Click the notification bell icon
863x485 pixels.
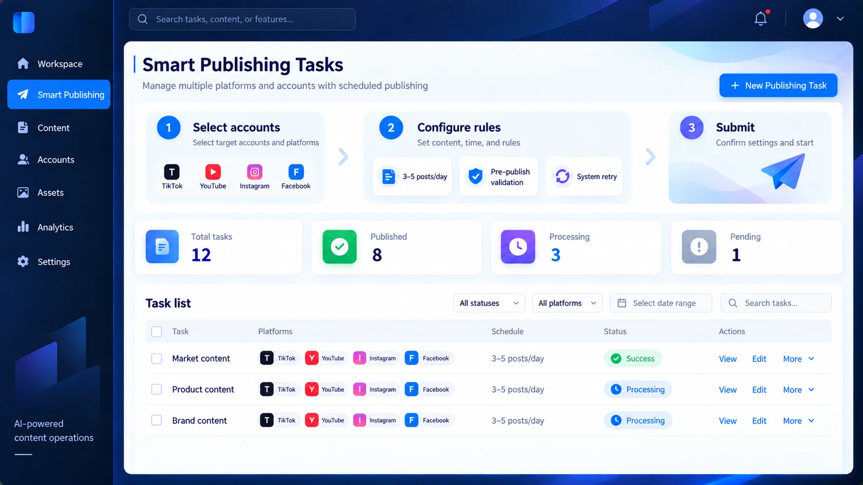(760, 19)
